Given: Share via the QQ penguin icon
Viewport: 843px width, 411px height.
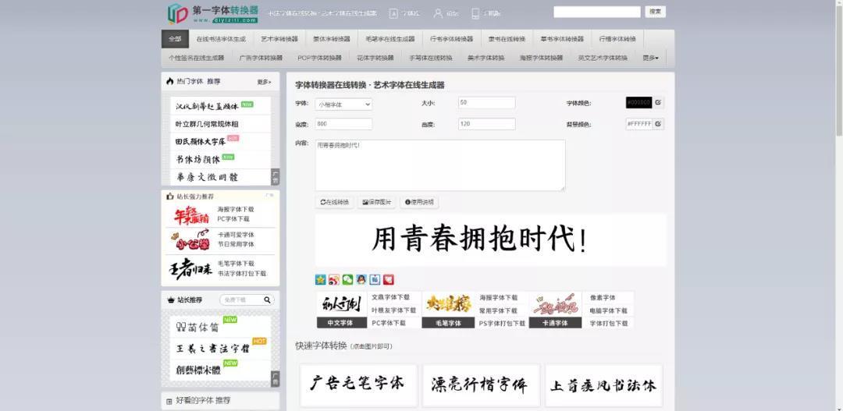Looking at the screenshot, I should tap(361, 279).
